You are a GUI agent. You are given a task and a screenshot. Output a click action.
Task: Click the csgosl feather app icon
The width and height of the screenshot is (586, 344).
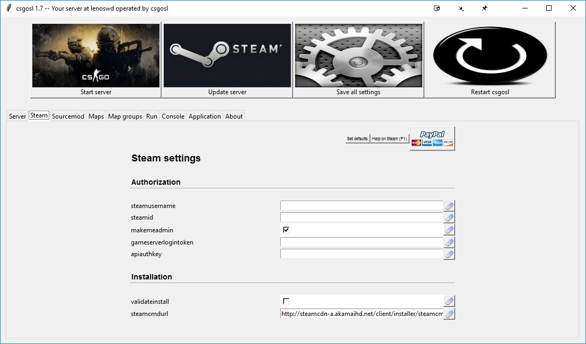(x=9, y=8)
